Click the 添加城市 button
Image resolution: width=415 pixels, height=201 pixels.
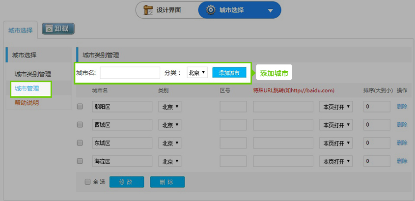229,73
